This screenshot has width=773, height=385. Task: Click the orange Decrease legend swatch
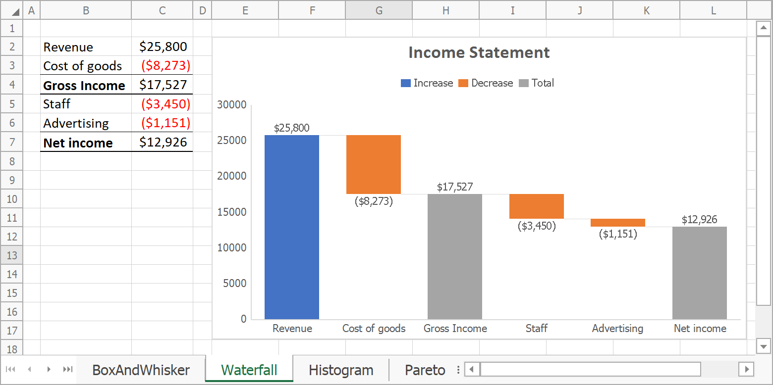point(463,83)
